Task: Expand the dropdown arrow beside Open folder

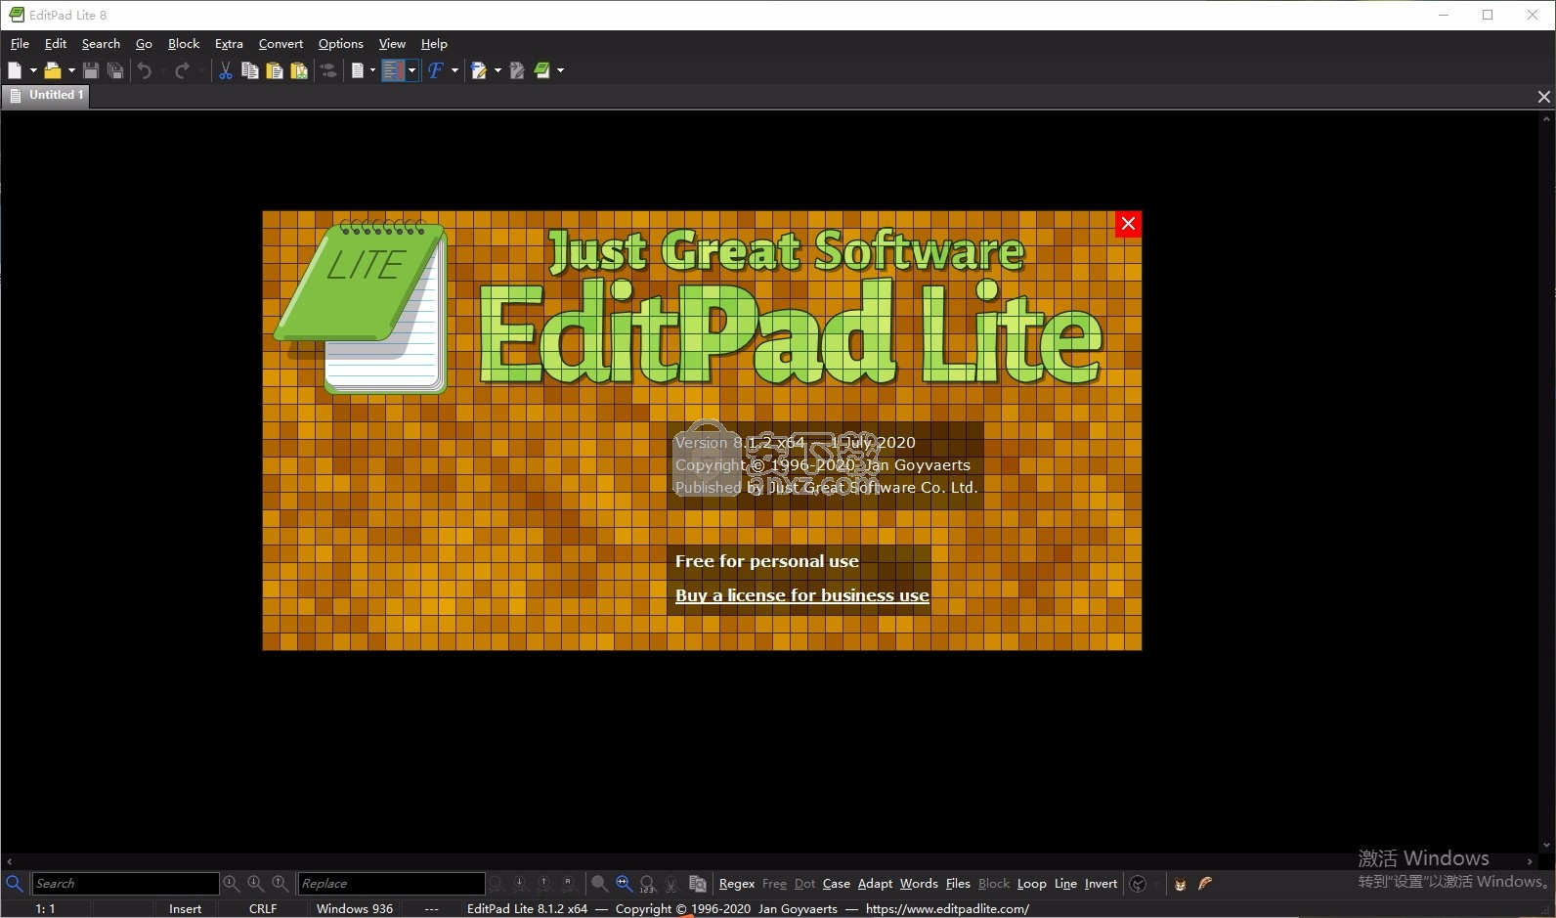Action: coord(71,70)
